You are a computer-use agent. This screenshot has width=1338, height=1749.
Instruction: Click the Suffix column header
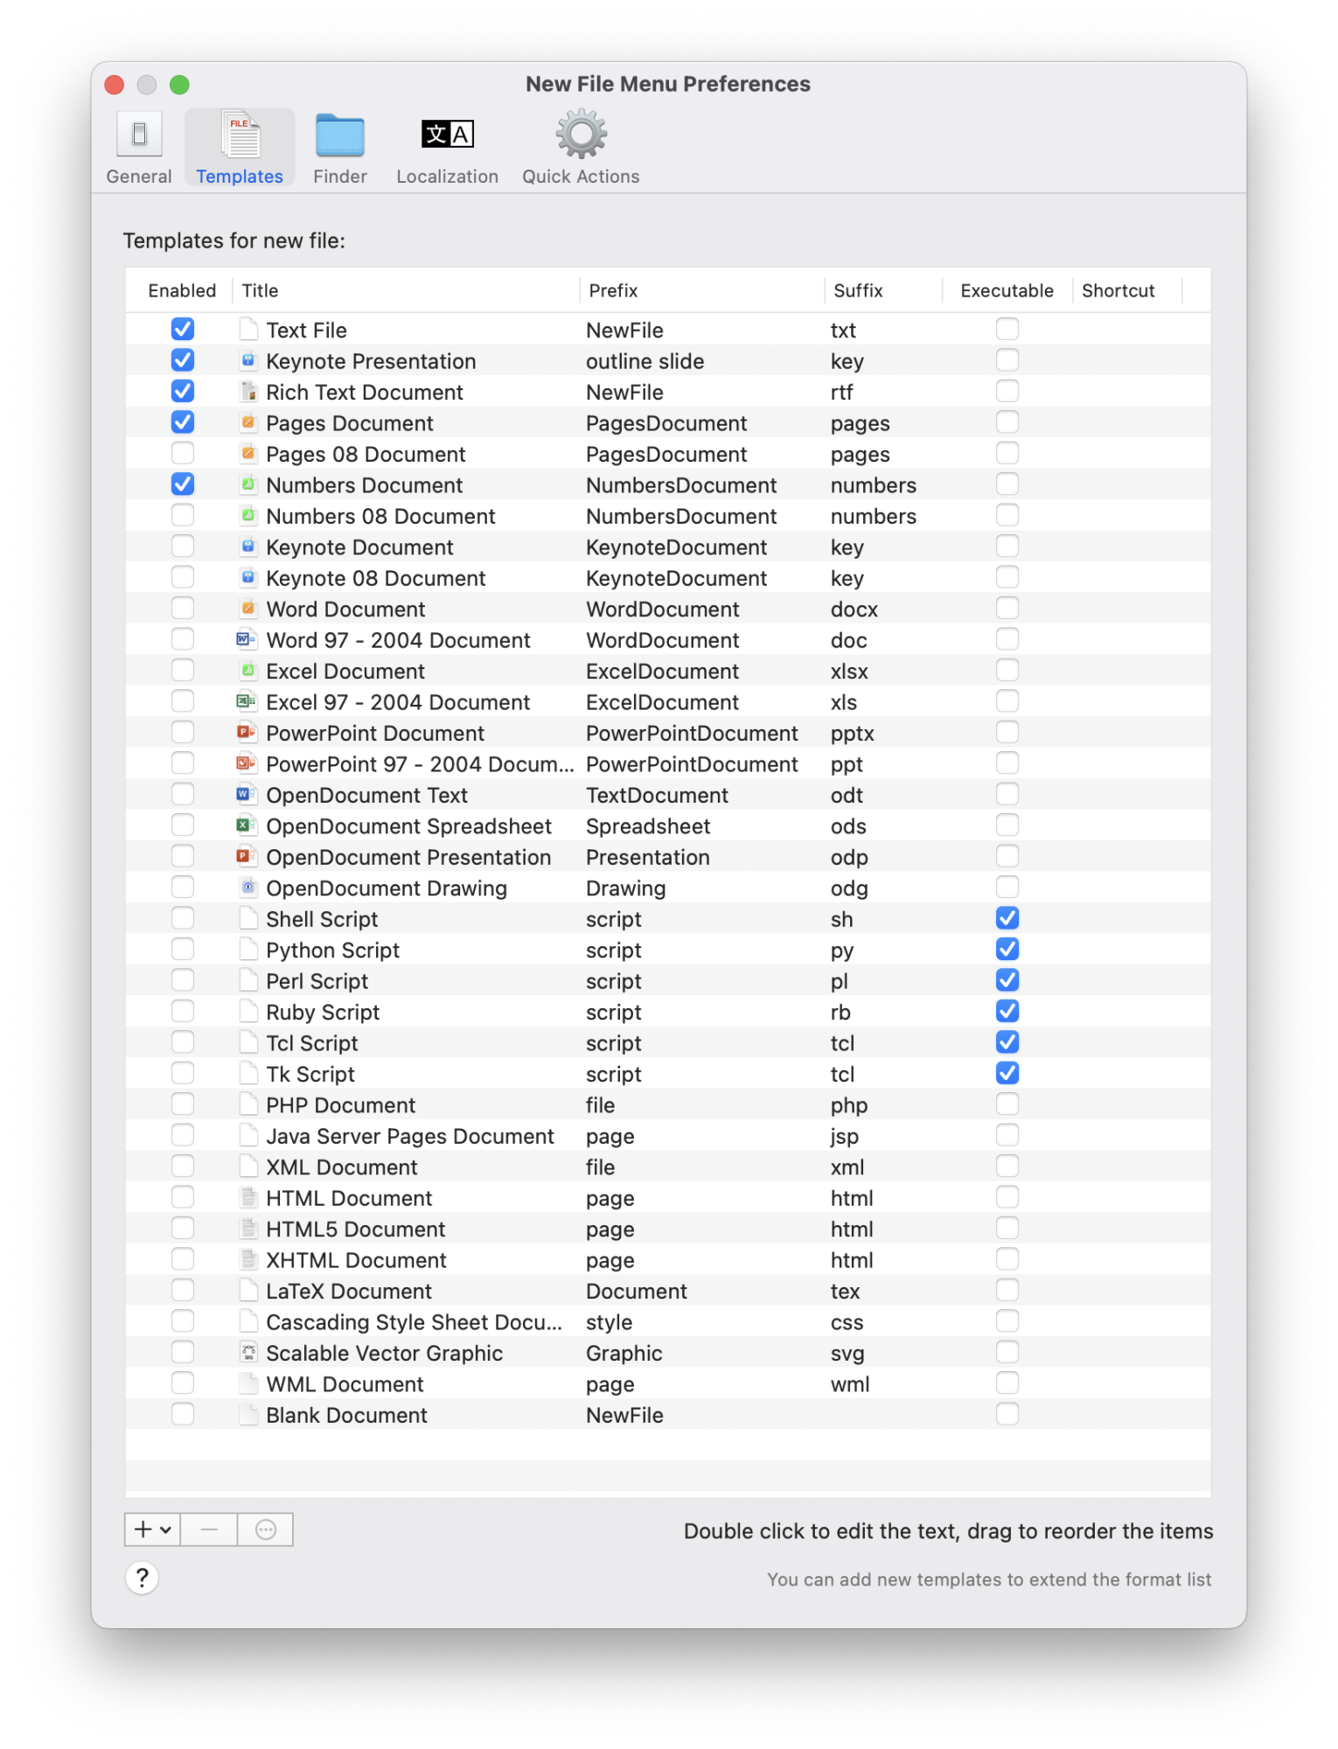coord(858,290)
